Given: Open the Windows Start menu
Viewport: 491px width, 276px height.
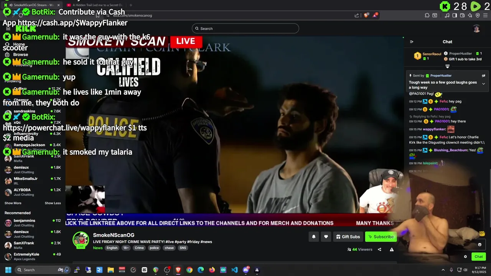Looking at the screenshot, I should click(x=8, y=270).
